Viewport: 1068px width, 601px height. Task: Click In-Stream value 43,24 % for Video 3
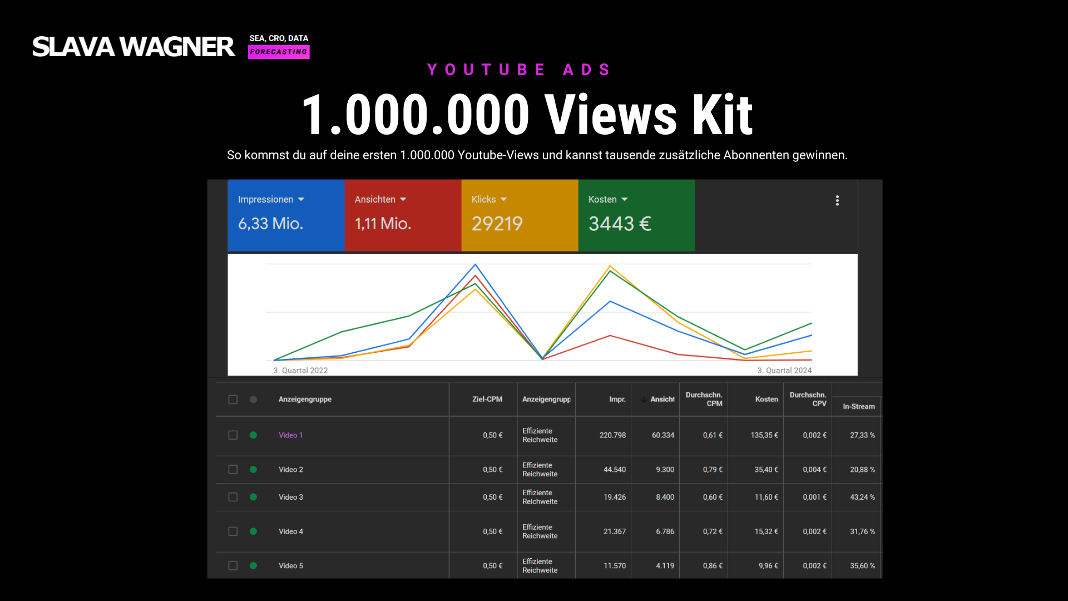tap(862, 497)
